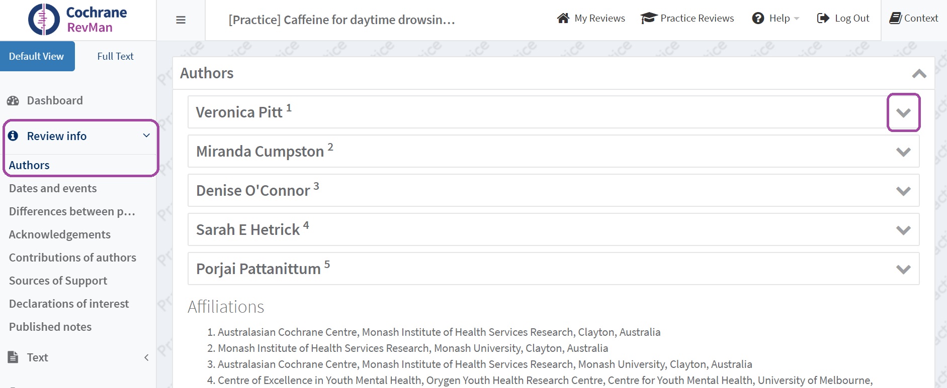Expand Sarah E Hetrick author row
Image resolution: width=947 pixels, height=388 pixels.
tap(903, 230)
